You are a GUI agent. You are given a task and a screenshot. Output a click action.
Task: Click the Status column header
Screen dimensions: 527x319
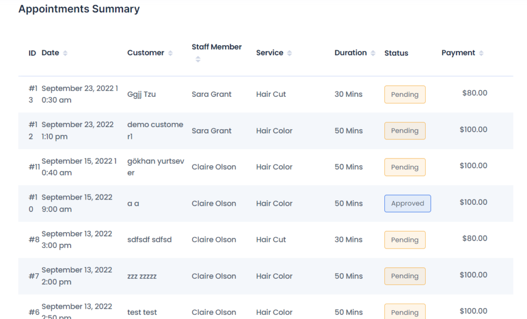396,53
